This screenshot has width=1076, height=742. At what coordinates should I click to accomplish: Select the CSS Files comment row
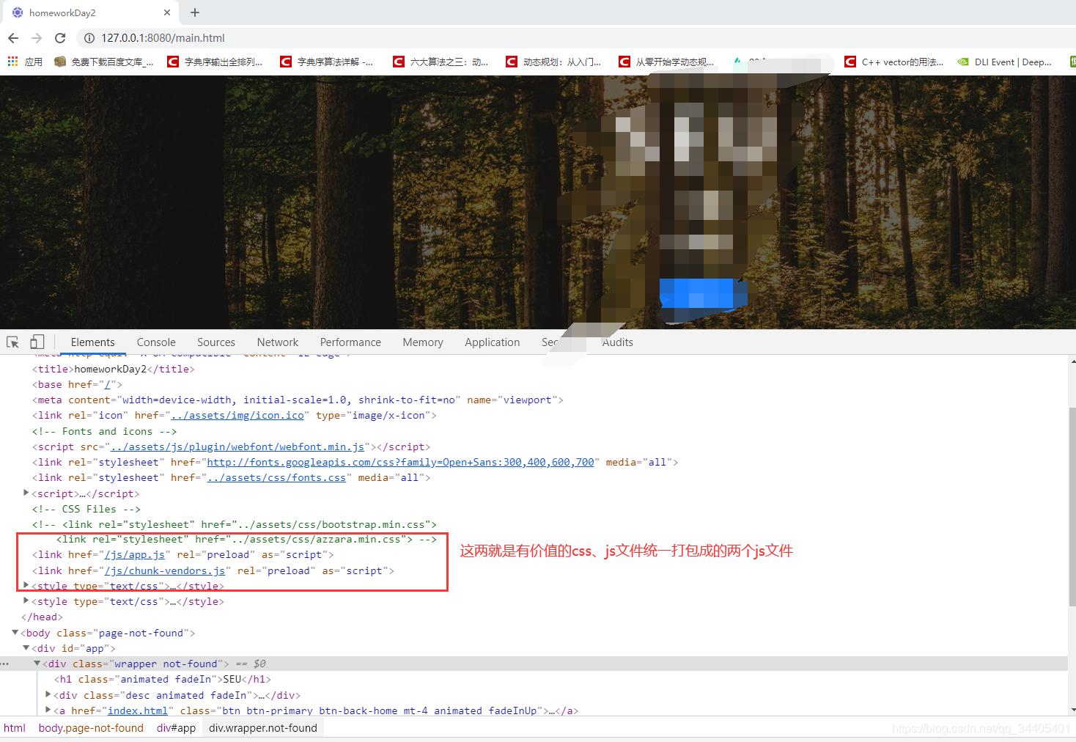(86, 510)
